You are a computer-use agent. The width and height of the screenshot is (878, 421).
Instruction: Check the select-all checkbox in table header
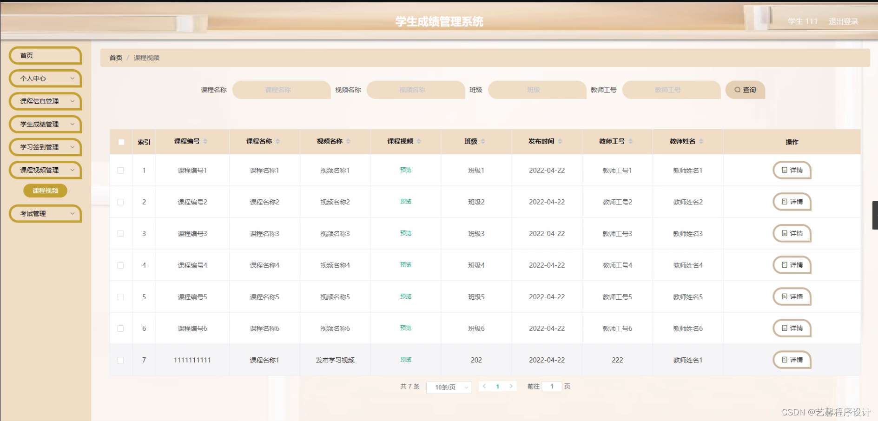pos(121,142)
